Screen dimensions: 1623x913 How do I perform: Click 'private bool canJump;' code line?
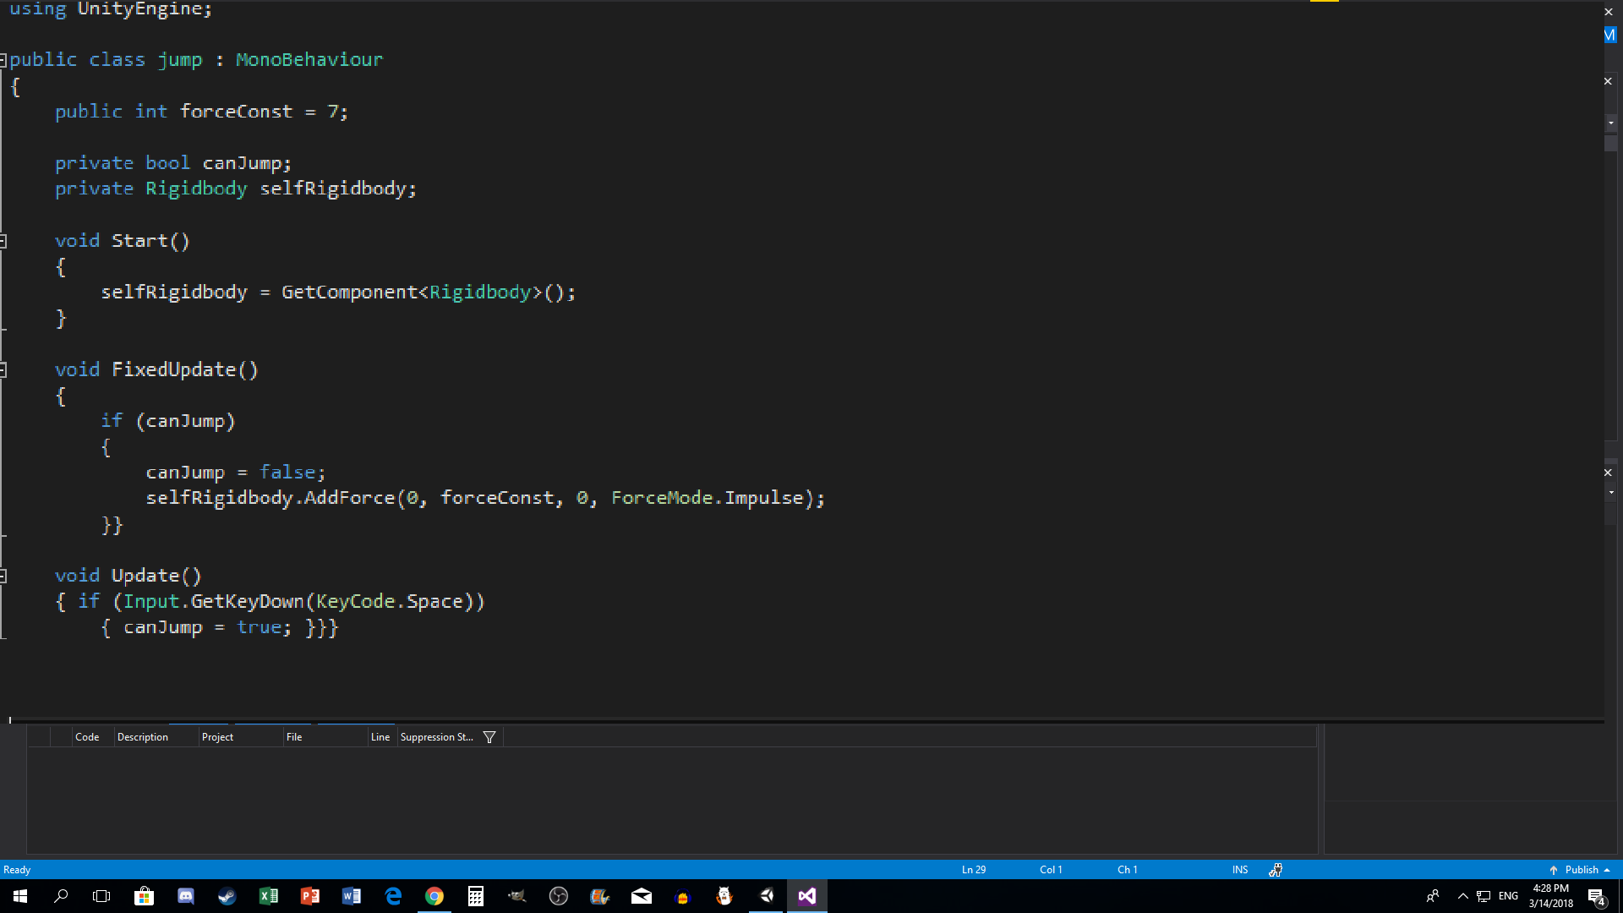coord(173,163)
